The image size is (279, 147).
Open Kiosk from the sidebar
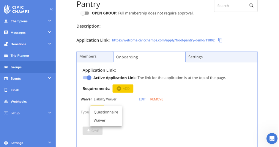point(15,90)
